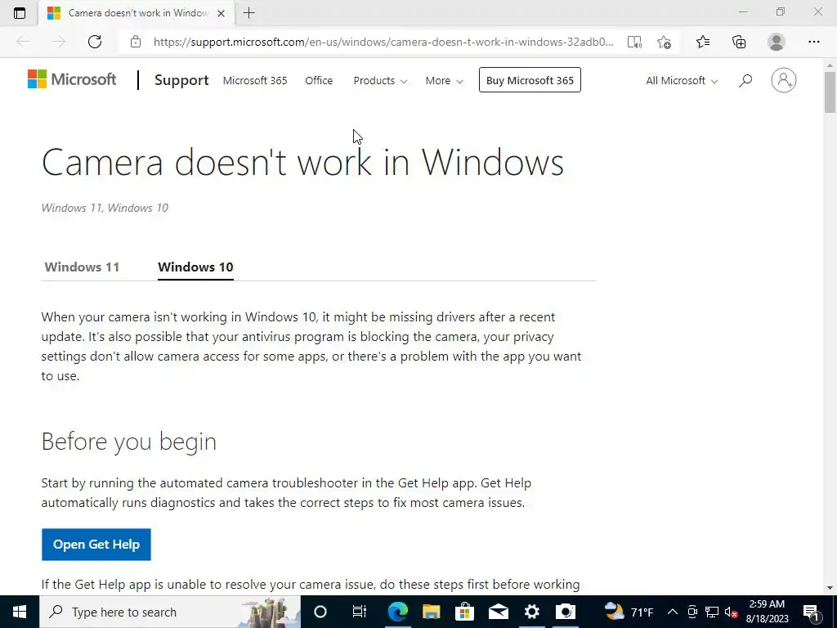
Task: Click the browser address bar URL
Action: pyautogui.click(x=383, y=42)
